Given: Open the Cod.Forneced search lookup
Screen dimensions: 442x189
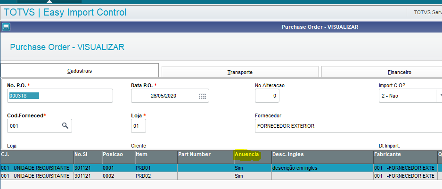Looking at the screenshot, I should point(65,126).
